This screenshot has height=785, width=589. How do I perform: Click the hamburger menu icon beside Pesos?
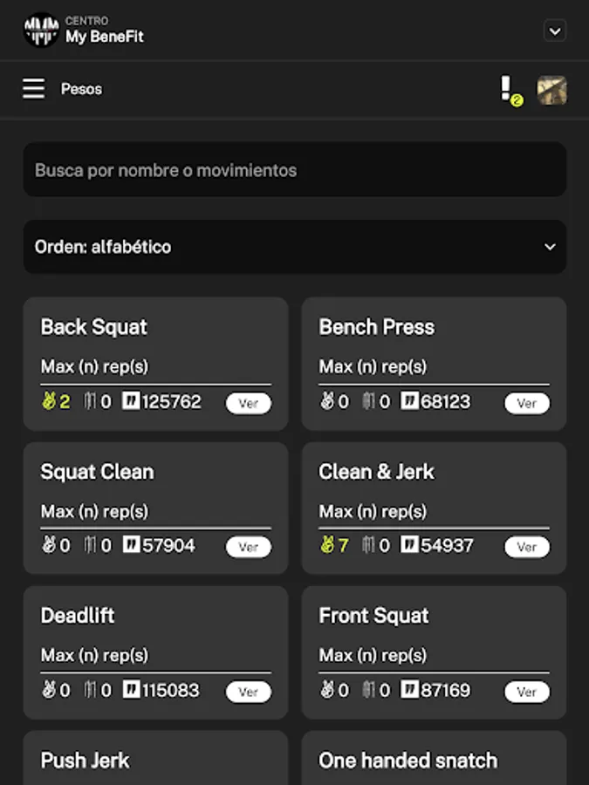[33, 89]
